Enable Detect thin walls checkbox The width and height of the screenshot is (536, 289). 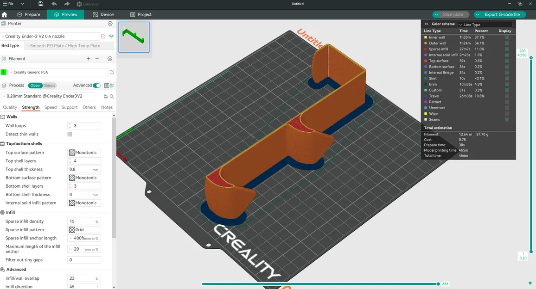pos(70,134)
